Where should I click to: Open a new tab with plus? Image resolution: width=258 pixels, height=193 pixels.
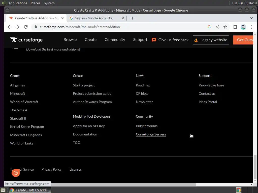tap(132, 18)
